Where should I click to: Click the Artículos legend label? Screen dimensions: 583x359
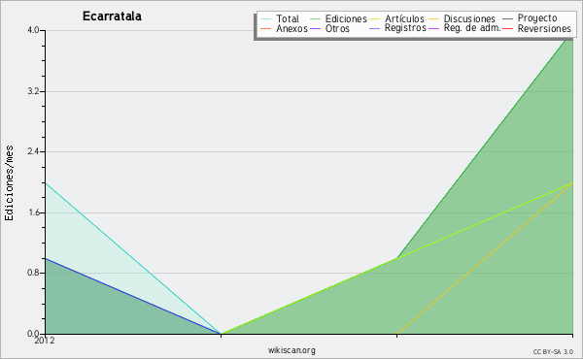pos(404,18)
